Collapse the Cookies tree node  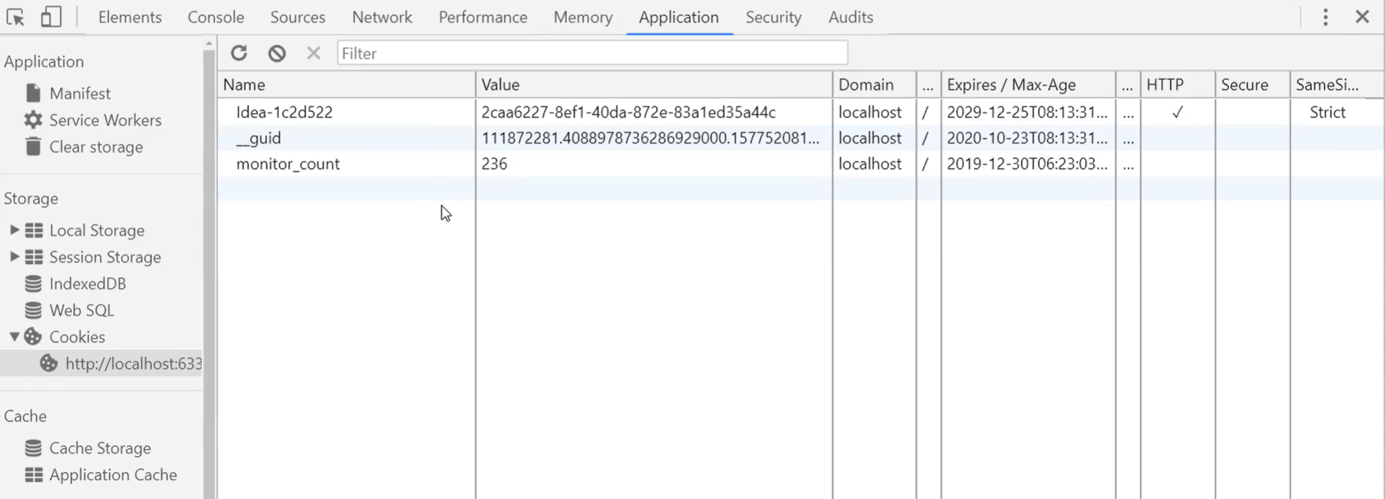(x=13, y=336)
